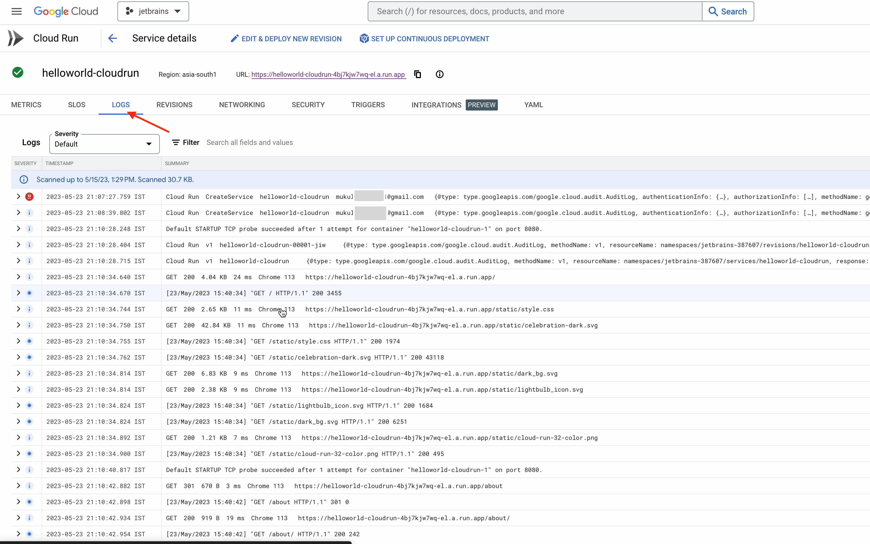
Task: Open the METRICS tab
Action: [26, 105]
